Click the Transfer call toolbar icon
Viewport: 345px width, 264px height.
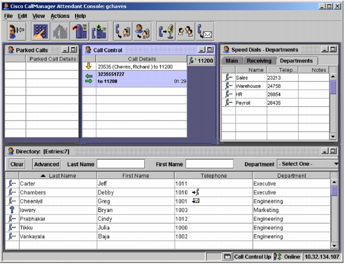123,32
